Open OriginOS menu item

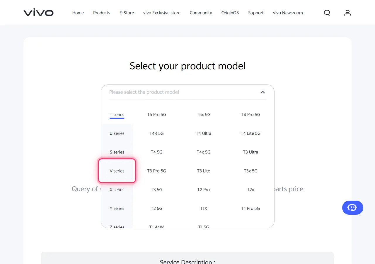(x=230, y=13)
